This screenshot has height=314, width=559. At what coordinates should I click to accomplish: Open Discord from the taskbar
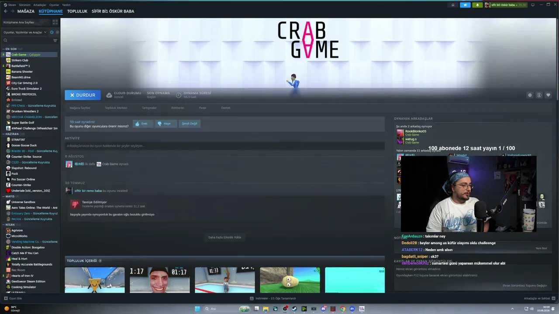coord(324,309)
